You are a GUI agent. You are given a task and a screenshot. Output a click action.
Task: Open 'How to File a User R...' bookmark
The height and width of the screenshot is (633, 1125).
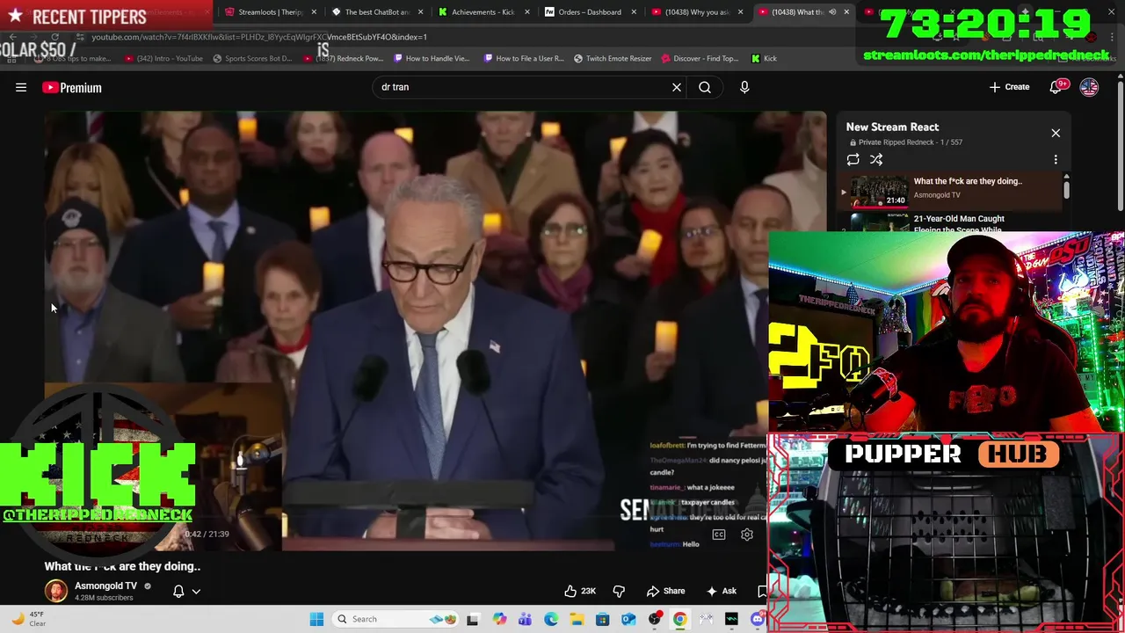524,59
